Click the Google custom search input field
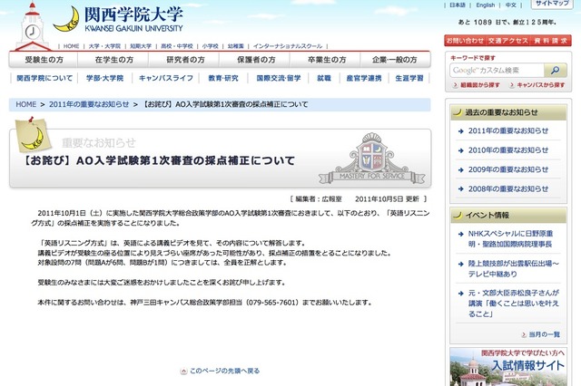 [497, 71]
